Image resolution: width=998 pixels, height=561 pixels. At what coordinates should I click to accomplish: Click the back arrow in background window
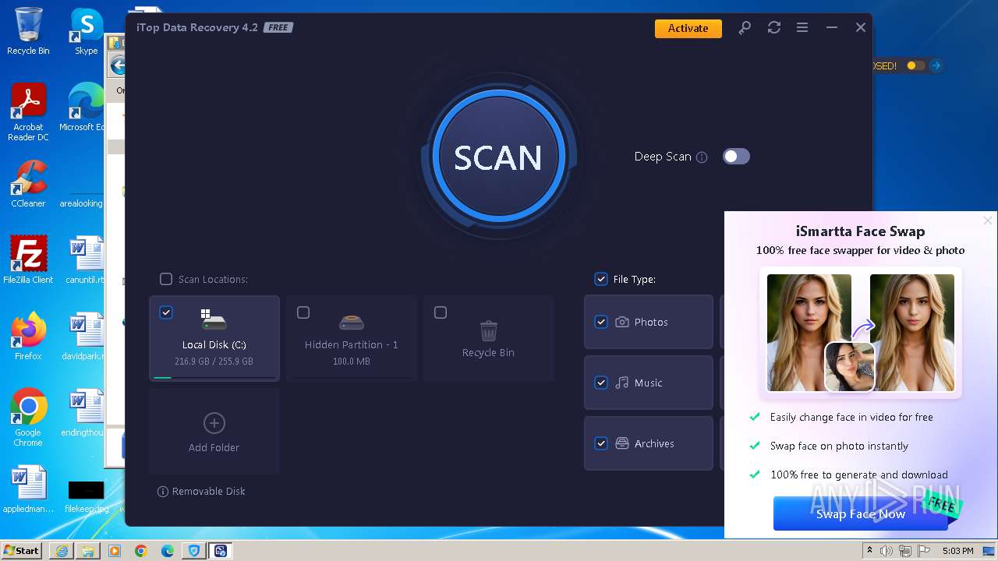coord(117,65)
